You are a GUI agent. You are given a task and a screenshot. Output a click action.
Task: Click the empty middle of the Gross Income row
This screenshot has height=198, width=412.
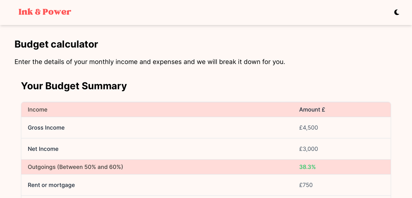[180, 128]
